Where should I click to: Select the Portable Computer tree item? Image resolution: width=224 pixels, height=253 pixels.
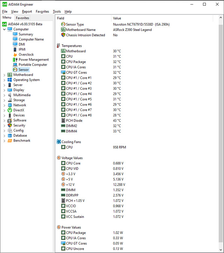(x=33, y=65)
